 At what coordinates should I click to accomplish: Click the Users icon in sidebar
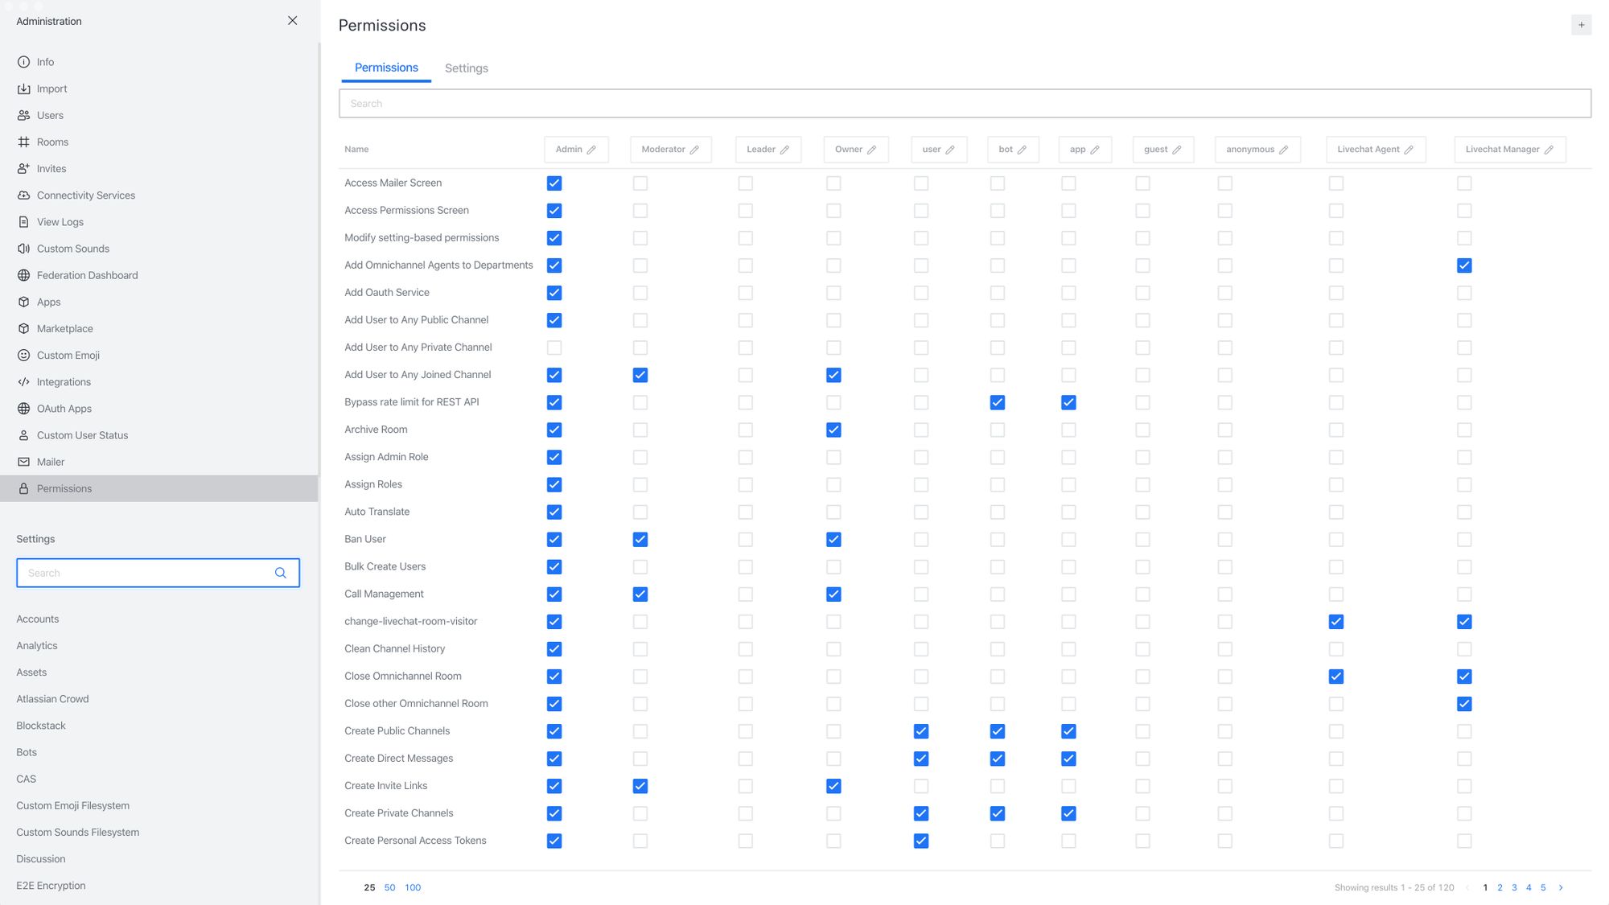pos(24,115)
